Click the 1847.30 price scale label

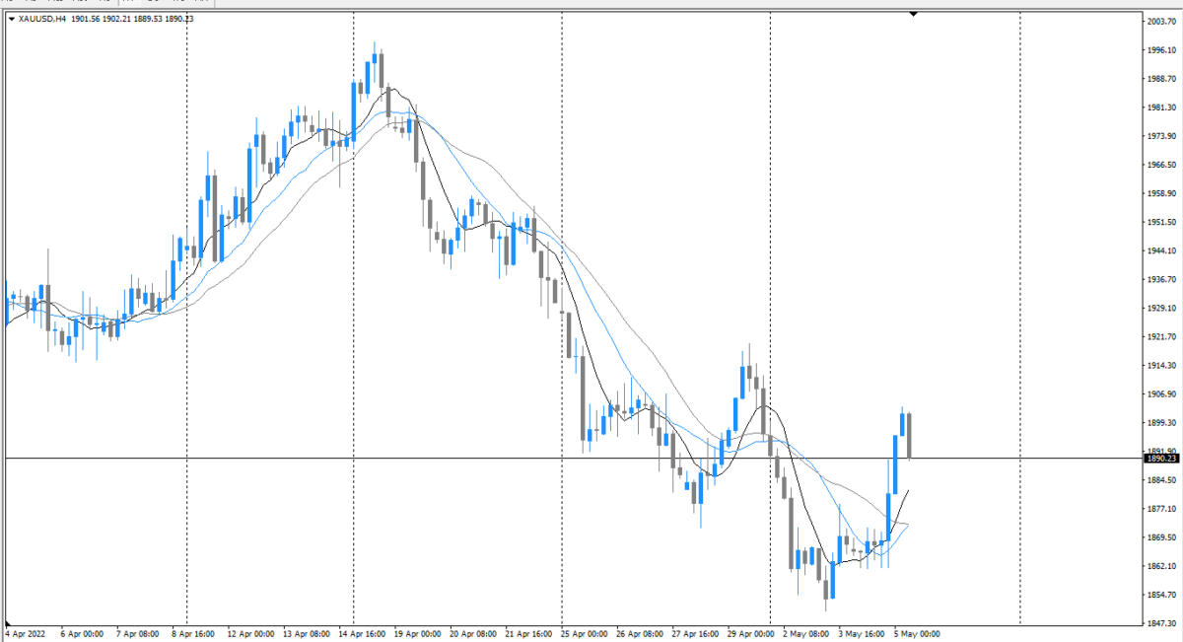(x=1160, y=623)
